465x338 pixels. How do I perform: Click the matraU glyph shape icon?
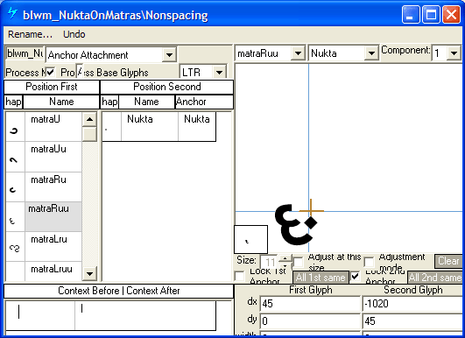click(x=14, y=130)
